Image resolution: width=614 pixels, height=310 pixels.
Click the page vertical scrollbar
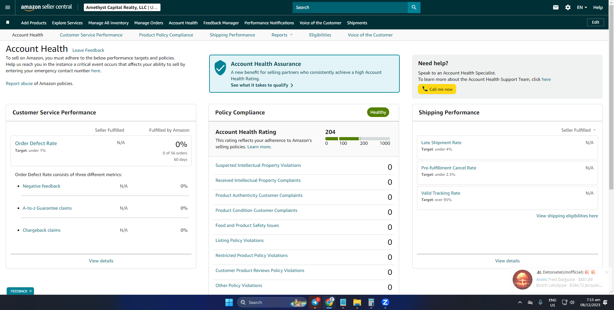click(611, 98)
